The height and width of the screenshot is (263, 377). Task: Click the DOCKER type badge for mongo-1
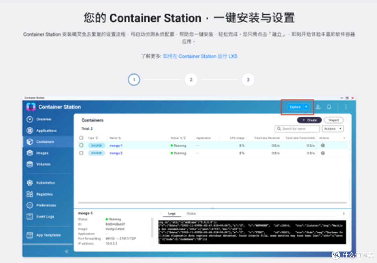(97, 145)
